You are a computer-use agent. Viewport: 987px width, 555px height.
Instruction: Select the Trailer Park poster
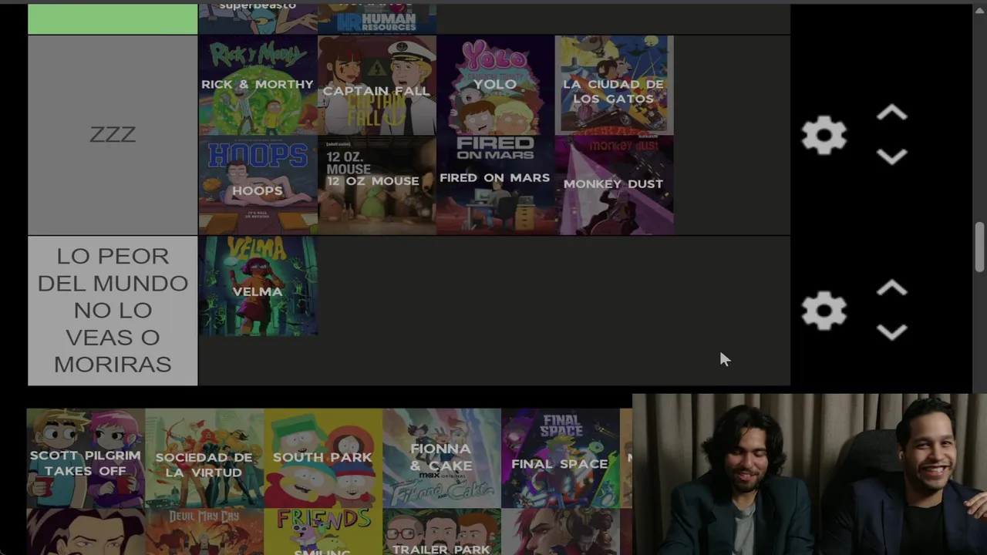click(x=442, y=532)
